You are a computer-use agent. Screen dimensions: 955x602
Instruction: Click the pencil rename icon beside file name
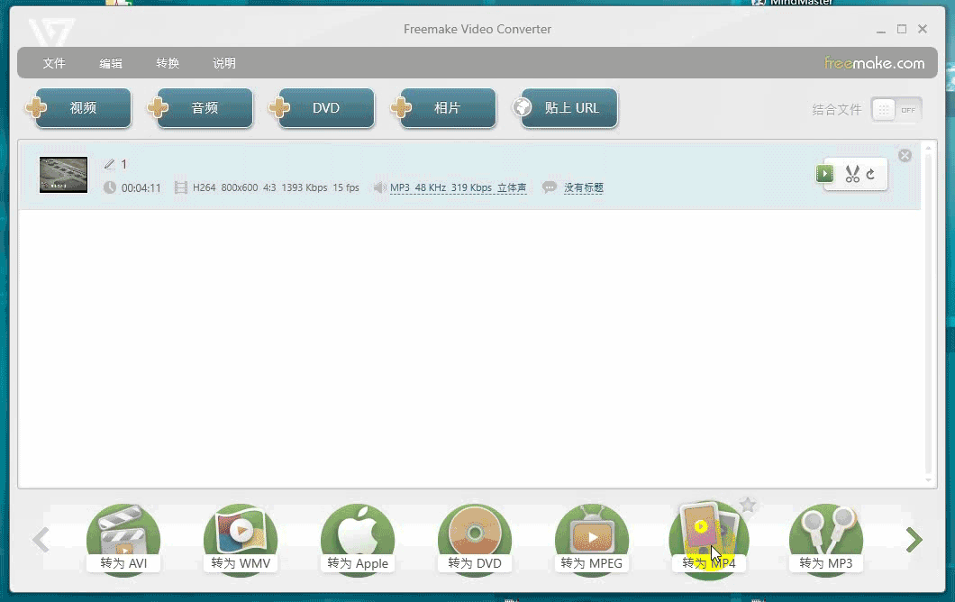[x=110, y=164]
